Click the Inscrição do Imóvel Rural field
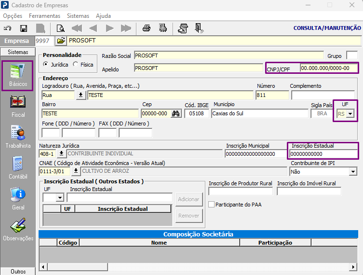 [x=309, y=192]
